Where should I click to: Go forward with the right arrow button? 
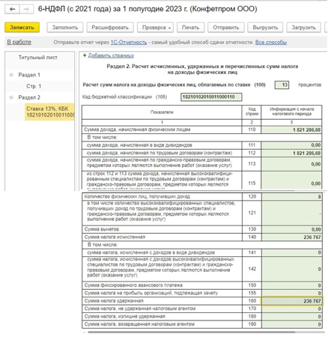click(26, 10)
